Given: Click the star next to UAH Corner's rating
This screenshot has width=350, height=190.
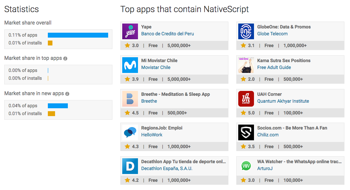Looking at the screenshot, I should tap(243, 112).
